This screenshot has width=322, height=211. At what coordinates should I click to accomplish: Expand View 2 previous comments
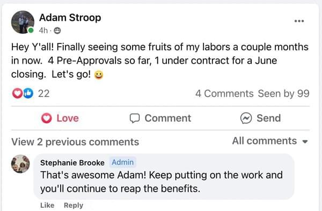(x=75, y=142)
